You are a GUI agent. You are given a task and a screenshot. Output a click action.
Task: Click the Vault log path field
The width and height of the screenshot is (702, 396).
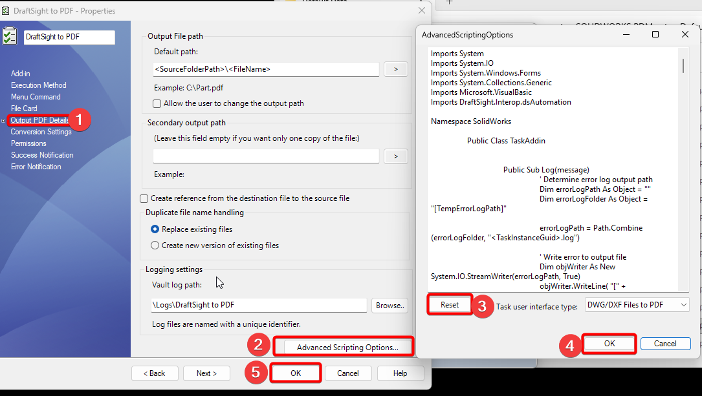coord(259,306)
